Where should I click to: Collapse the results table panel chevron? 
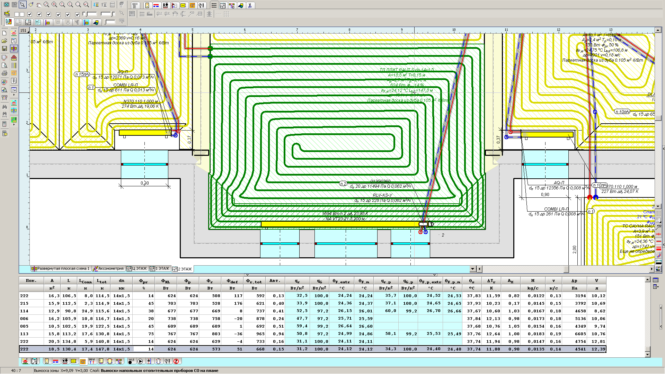point(247,275)
